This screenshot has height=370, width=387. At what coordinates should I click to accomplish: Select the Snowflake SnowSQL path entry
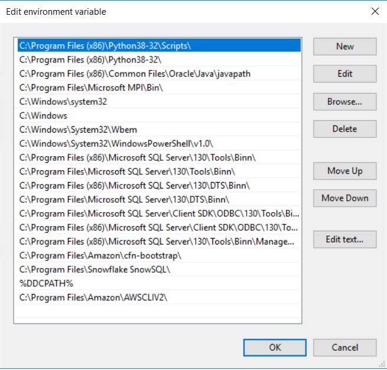99,269
